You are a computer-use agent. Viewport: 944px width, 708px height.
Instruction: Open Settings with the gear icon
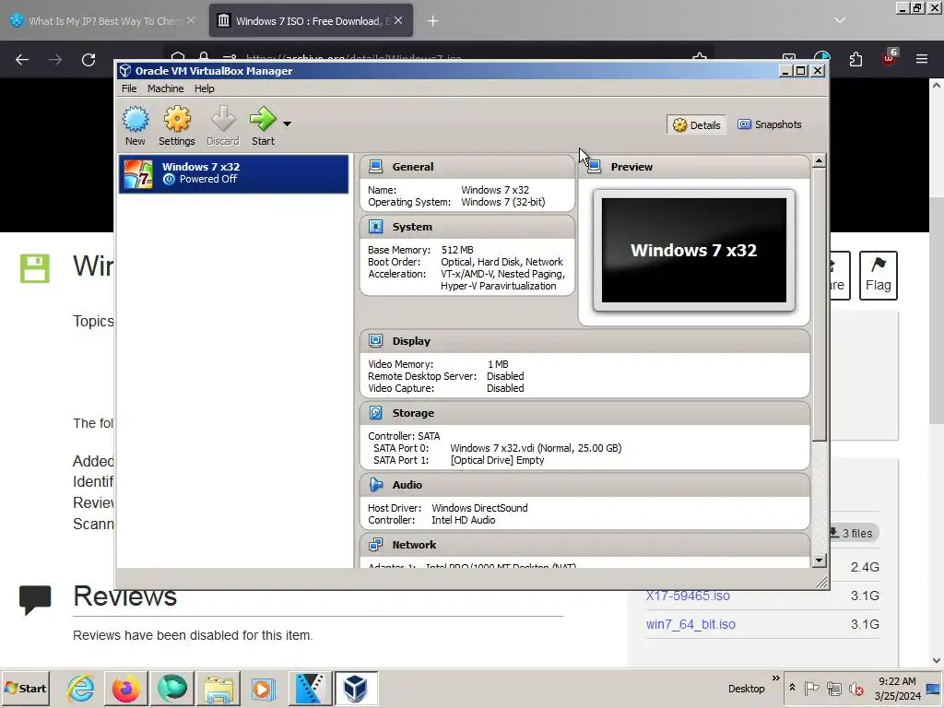pos(177,119)
